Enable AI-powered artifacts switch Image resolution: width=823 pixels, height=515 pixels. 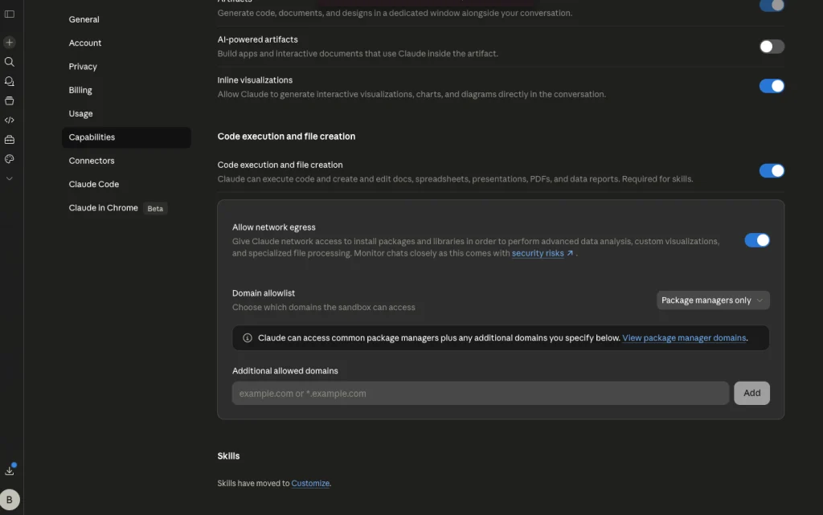(x=772, y=47)
